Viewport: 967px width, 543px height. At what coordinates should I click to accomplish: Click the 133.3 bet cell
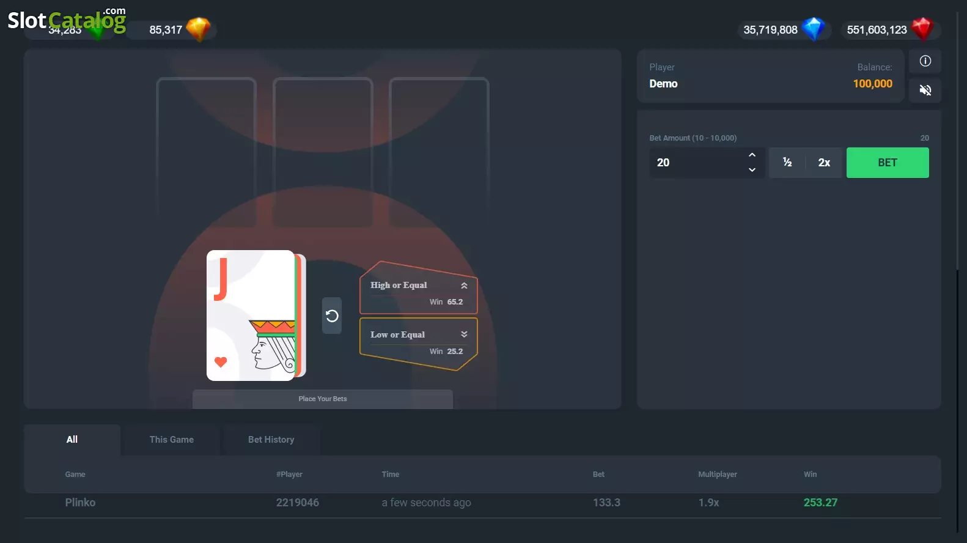[606, 503]
